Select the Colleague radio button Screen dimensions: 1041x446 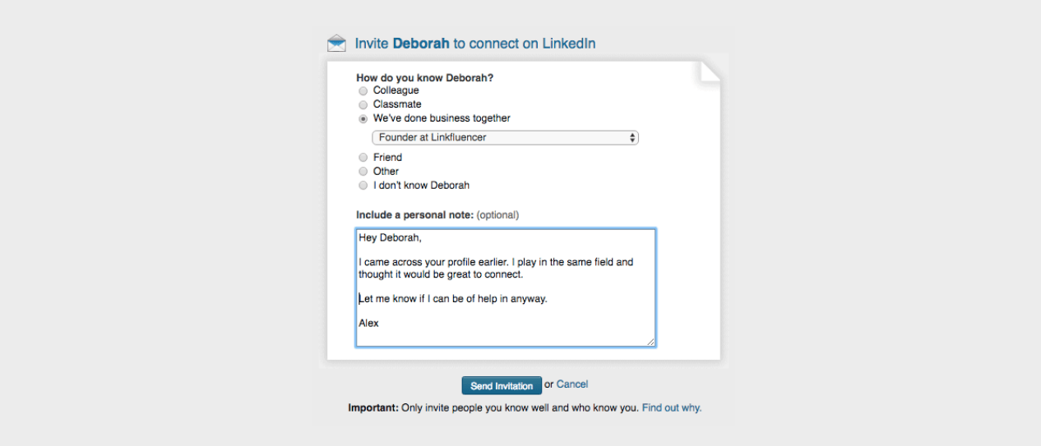[363, 91]
